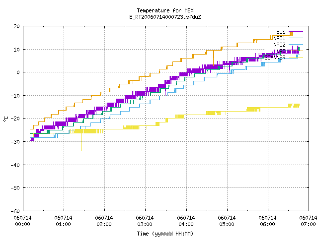318x238 pixels.
Task: Click the y-axis value -50
Action: [x=15, y=188]
